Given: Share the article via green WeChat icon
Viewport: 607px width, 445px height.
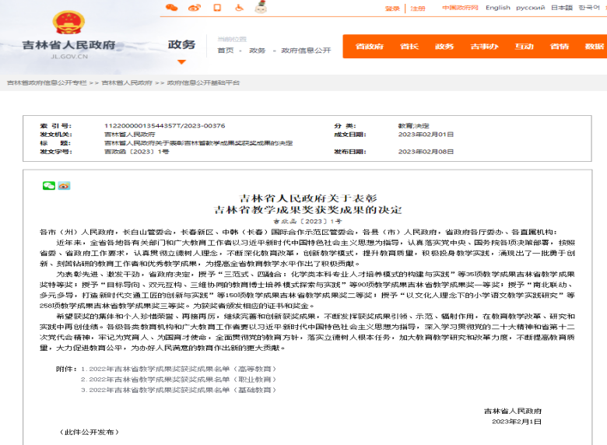Looking at the screenshot, I should click(48, 186).
